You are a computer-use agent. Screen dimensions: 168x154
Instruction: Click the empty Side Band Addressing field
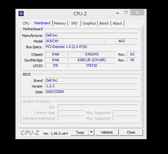[71, 118]
